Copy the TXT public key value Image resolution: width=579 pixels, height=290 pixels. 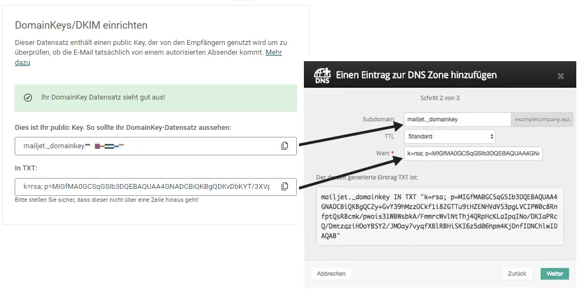284,187
